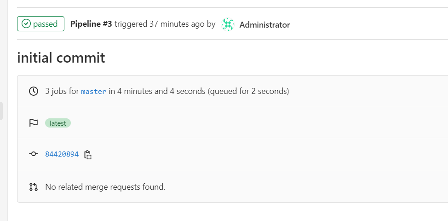Open the Administrator avatar image

click(228, 24)
